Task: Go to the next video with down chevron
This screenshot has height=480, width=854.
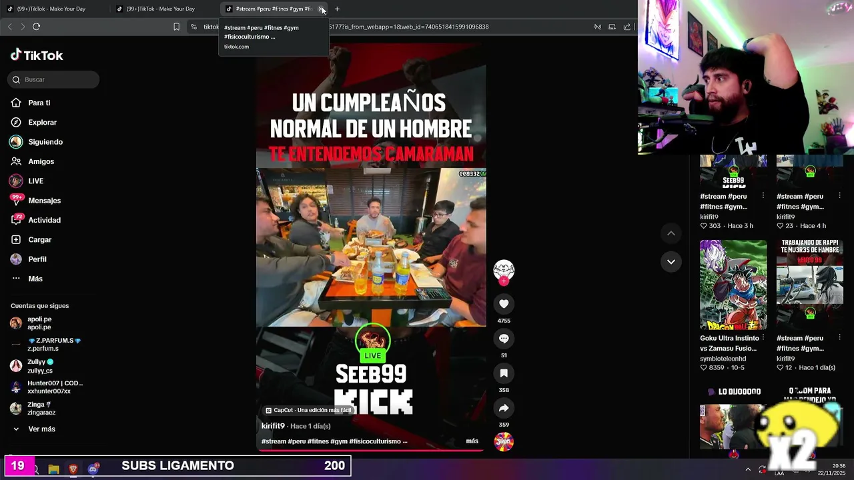Action: pyautogui.click(x=671, y=261)
